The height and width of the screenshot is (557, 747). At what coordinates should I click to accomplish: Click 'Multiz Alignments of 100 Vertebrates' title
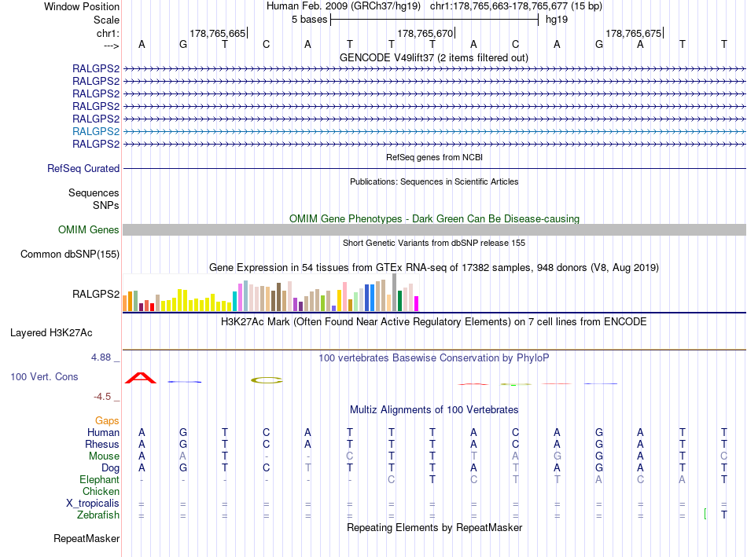pos(434,410)
